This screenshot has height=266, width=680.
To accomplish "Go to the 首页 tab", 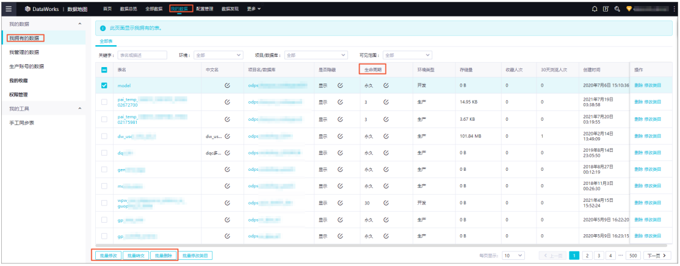I will [x=107, y=9].
